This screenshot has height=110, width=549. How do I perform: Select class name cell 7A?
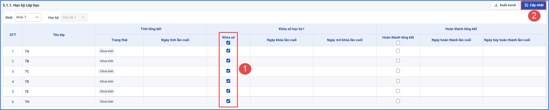click(x=59, y=51)
